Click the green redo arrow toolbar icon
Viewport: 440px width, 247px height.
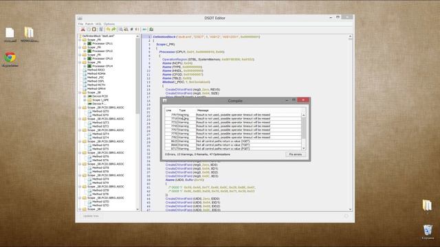tap(113, 30)
